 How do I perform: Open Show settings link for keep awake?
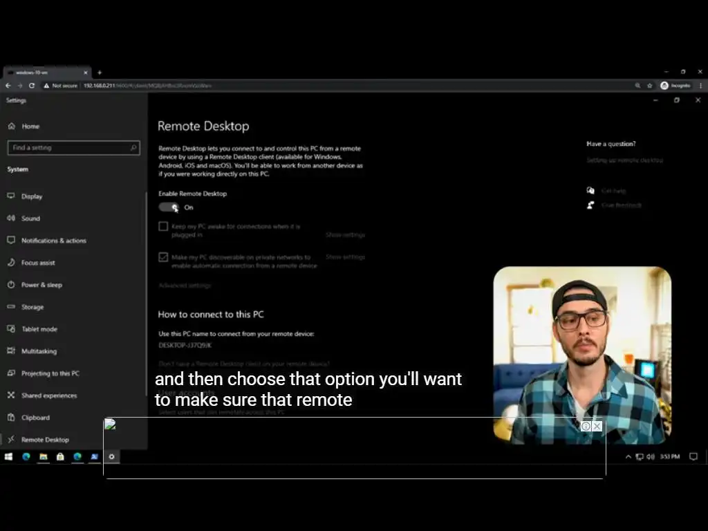(x=346, y=235)
